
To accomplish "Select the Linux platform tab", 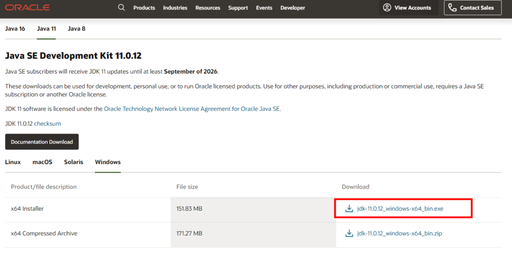I will [13, 162].
